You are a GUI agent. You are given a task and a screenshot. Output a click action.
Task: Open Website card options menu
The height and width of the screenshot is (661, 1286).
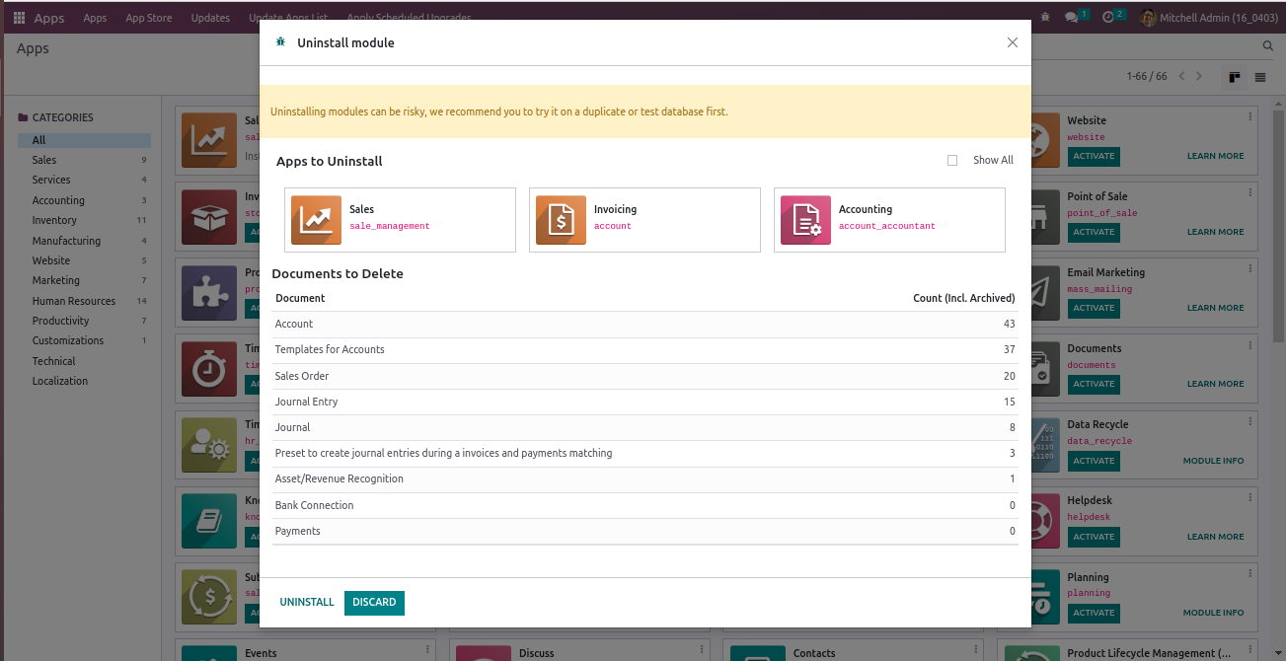coord(1249,116)
